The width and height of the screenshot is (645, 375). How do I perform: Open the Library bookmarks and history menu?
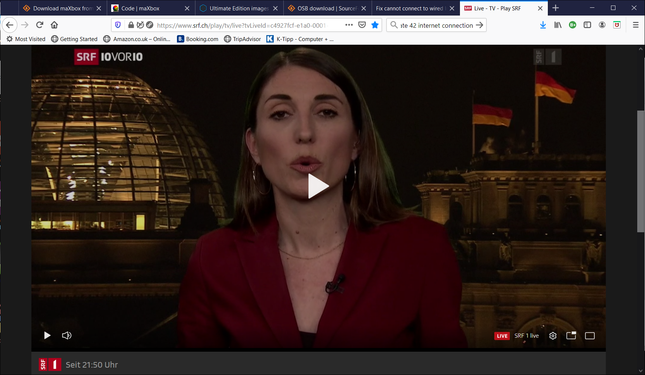pos(557,25)
